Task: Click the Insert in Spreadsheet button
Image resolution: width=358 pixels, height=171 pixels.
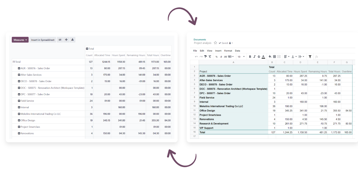Action: pos(43,40)
